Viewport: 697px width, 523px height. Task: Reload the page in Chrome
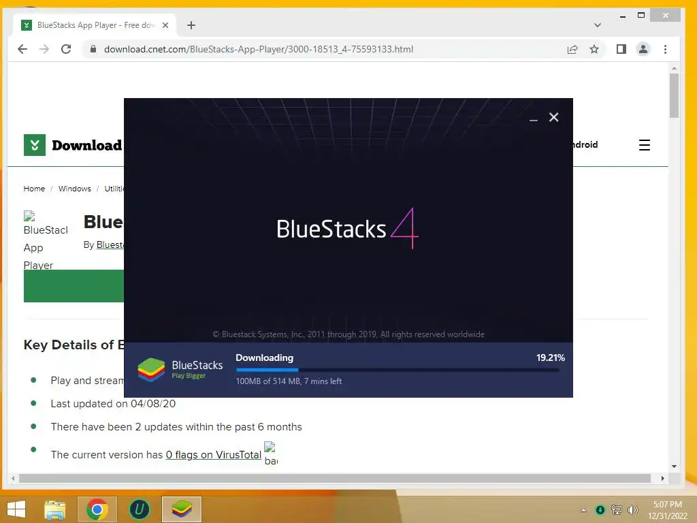pos(66,49)
